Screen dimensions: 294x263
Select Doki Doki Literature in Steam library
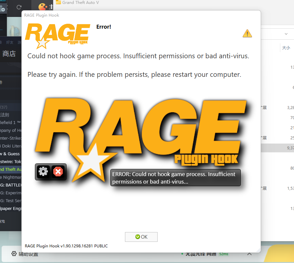(11, 146)
